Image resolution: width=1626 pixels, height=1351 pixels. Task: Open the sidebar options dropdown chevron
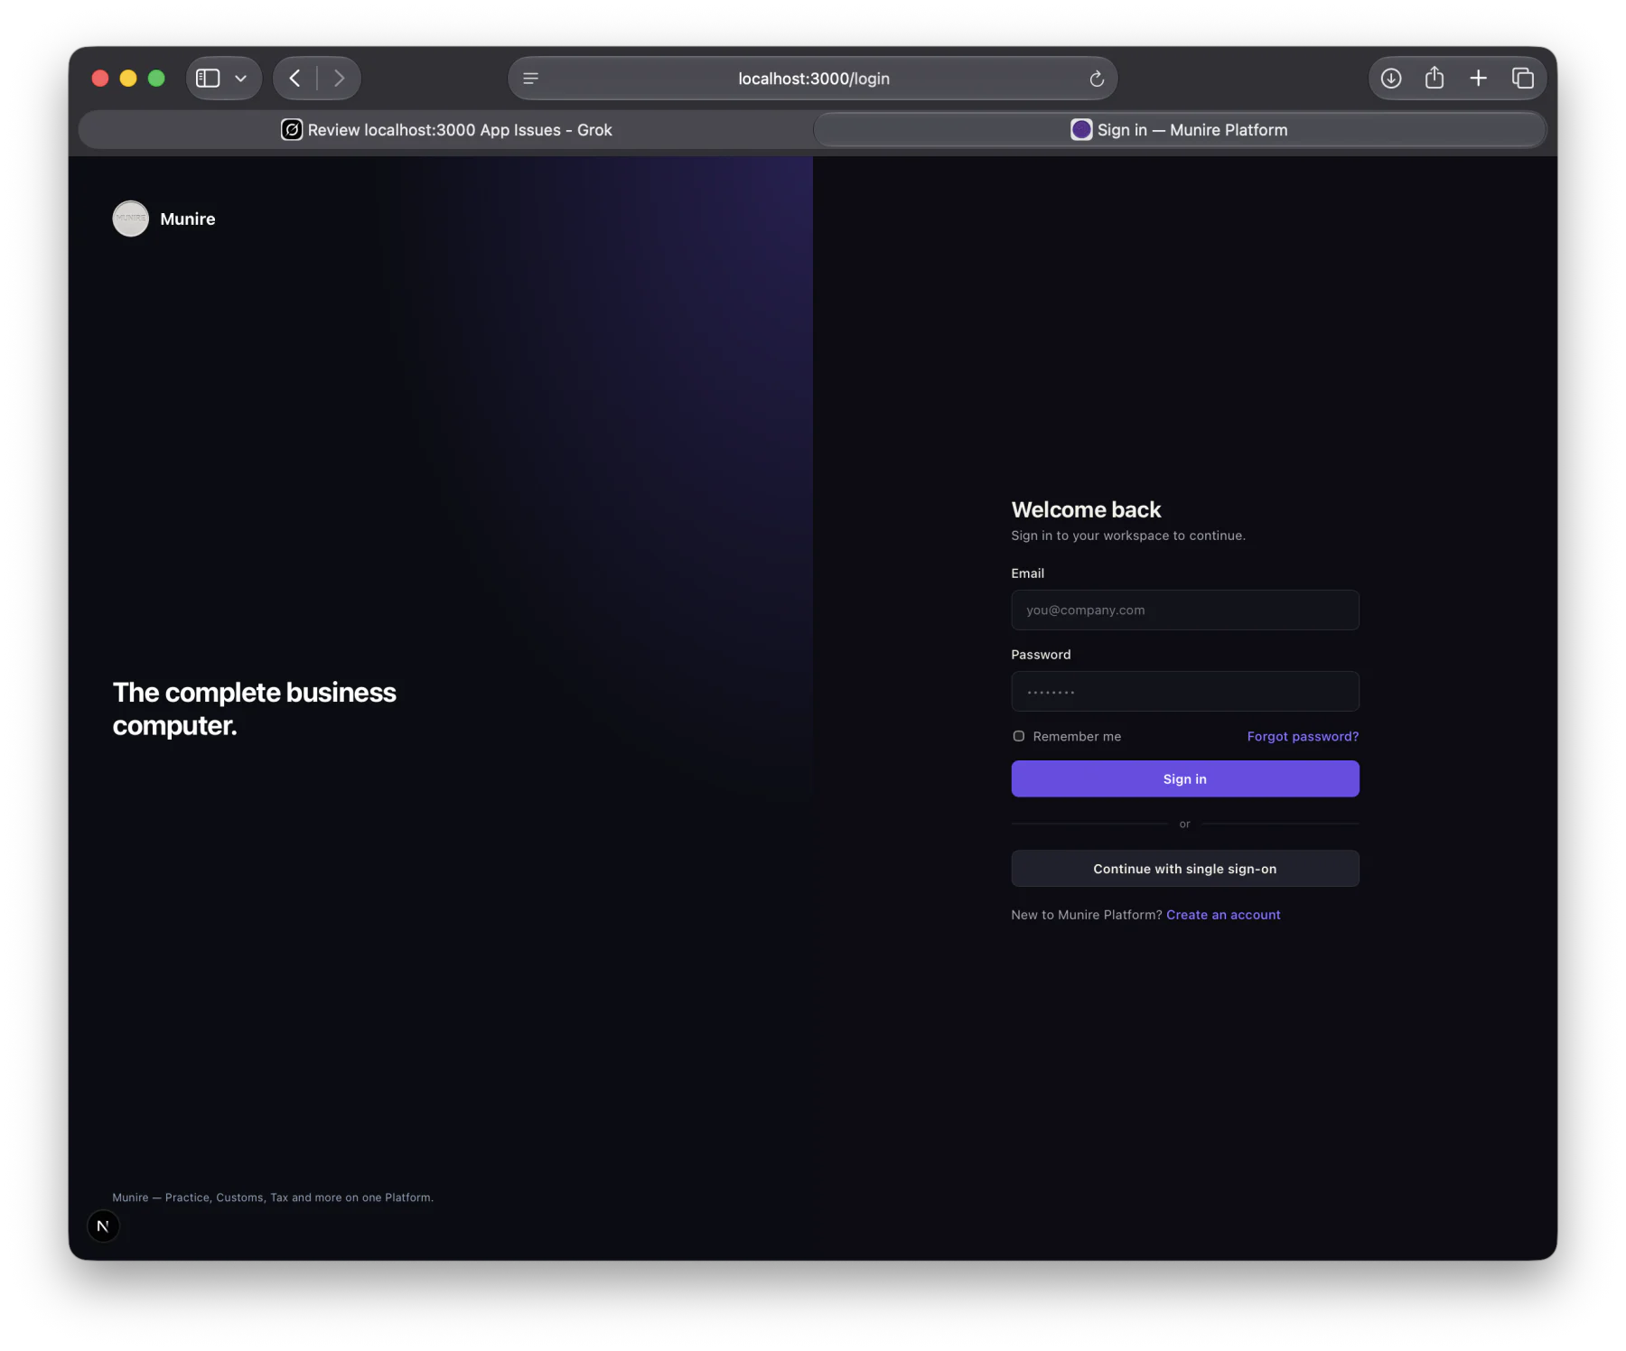click(241, 79)
